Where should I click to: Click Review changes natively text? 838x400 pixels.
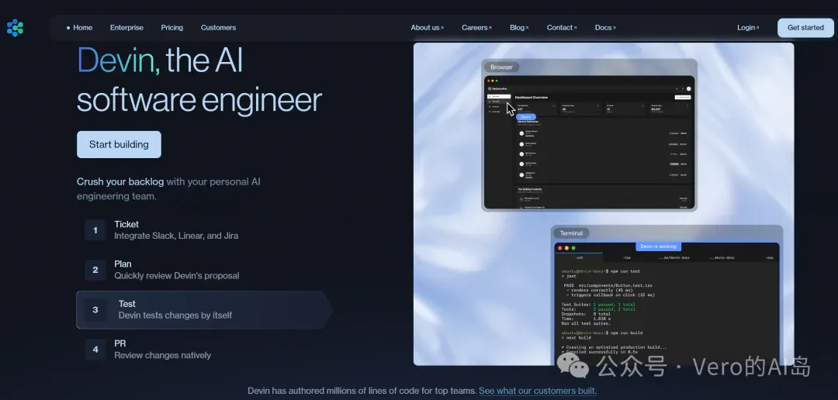(x=162, y=355)
